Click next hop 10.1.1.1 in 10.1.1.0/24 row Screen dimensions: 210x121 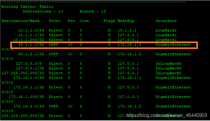click(127, 30)
